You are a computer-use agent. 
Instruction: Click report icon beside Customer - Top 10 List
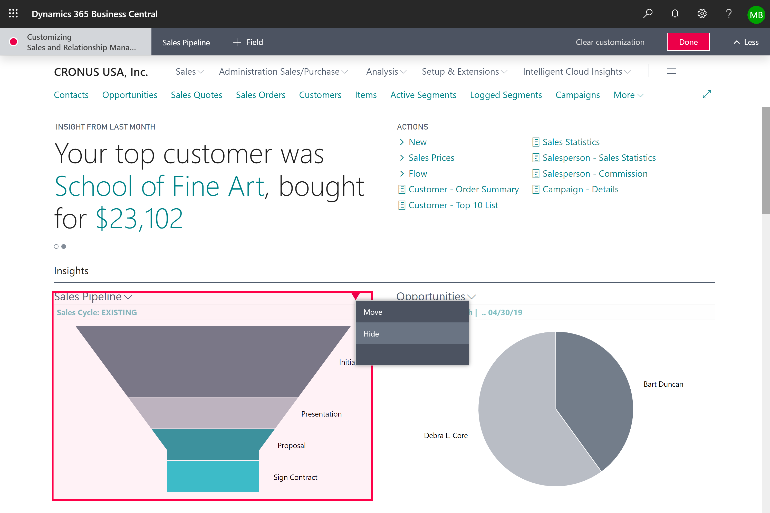pyautogui.click(x=402, y=205)
